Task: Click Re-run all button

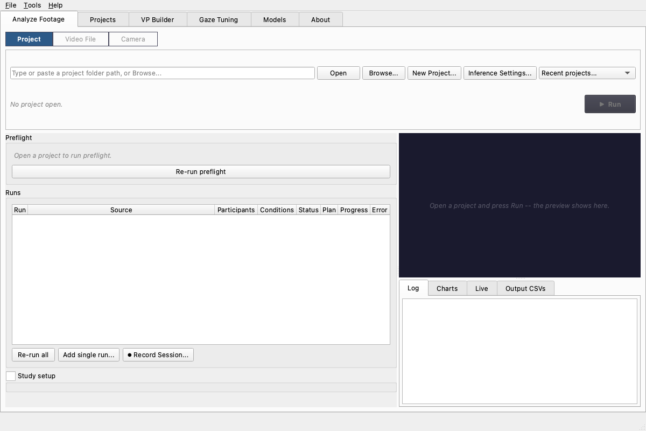Action: click(33, 354)
